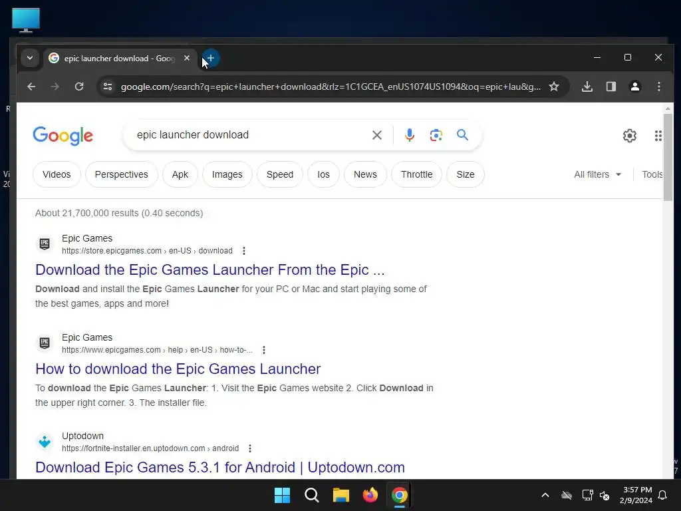This screenshot has height=511, width=681.
Task: Launch Firefox from the taskbar
Action: [370, 495]
